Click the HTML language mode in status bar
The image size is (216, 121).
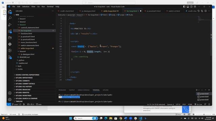point(190,105)
